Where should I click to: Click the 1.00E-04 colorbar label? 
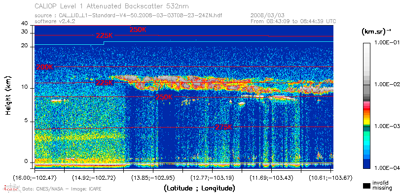pos(386,168)
